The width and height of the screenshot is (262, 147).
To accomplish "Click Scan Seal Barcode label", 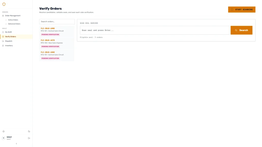I will tap(89, 23).
